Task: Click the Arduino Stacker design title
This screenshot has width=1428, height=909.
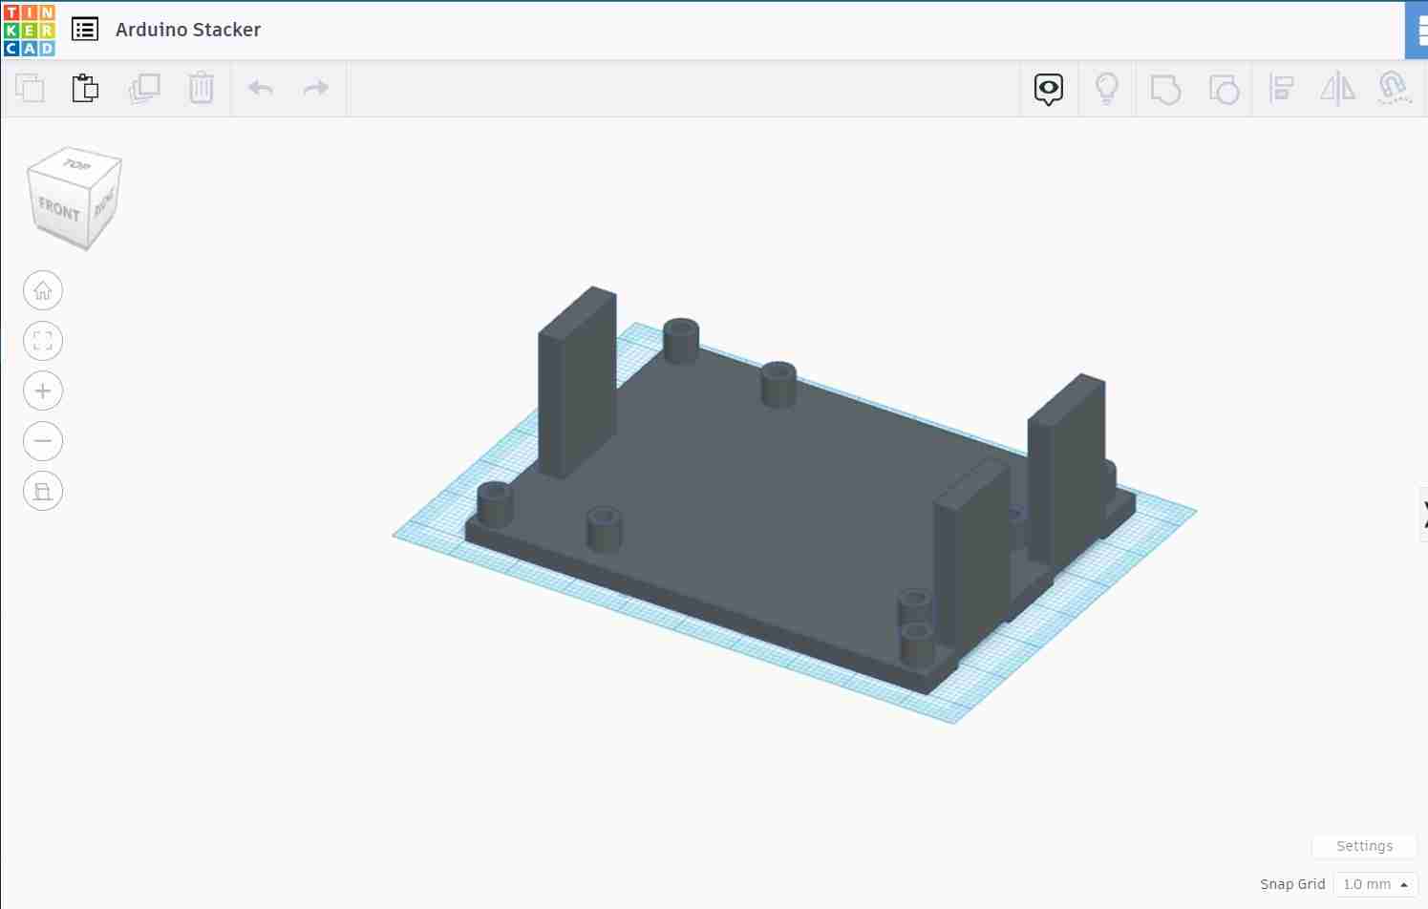Action: (x=188, y=30)
